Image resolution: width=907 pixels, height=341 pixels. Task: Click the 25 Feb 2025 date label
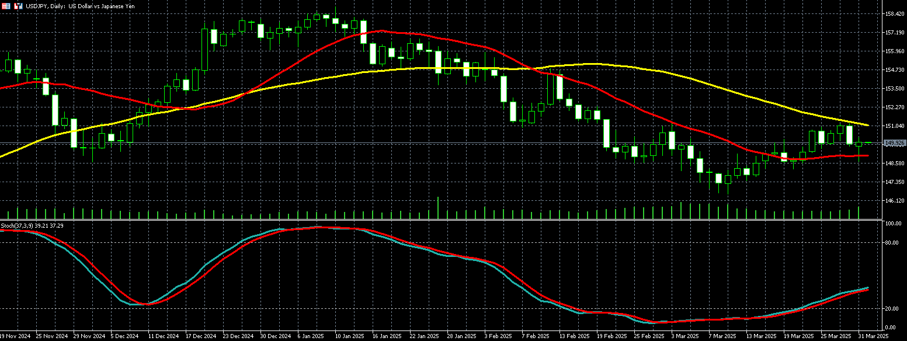click(x=648, y=336)
